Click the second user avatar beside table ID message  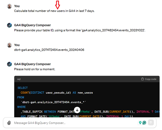pos(9,45)
